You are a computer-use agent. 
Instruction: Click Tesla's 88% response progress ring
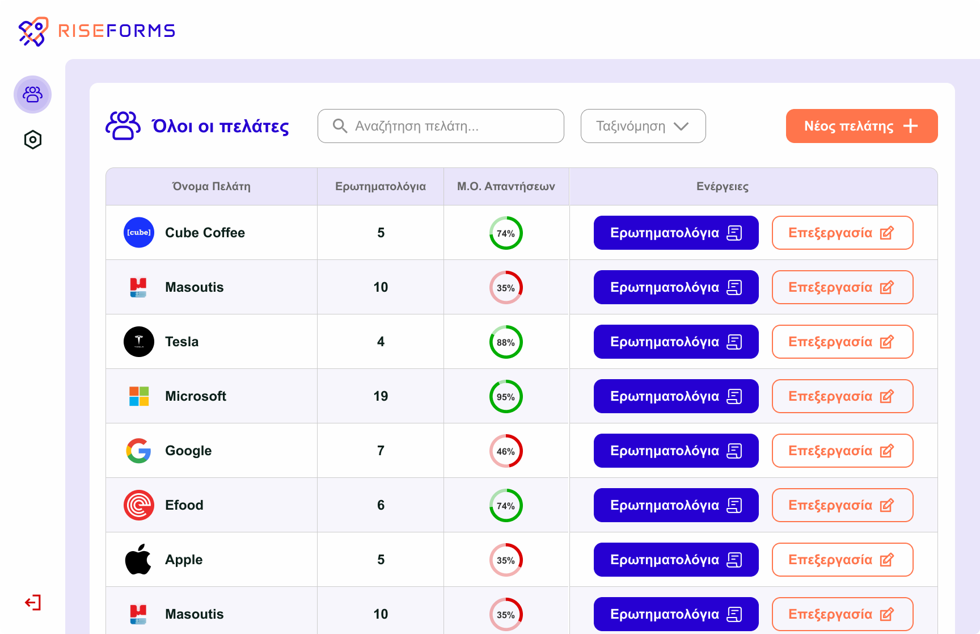[506, 342]
